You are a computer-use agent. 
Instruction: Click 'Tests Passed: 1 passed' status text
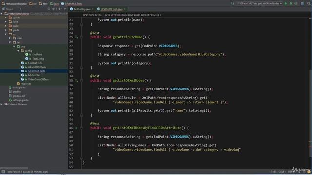[27, 172]
